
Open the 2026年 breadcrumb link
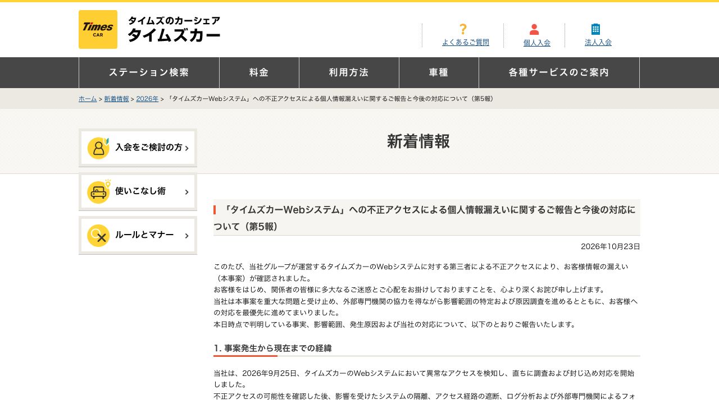point(147,99)
